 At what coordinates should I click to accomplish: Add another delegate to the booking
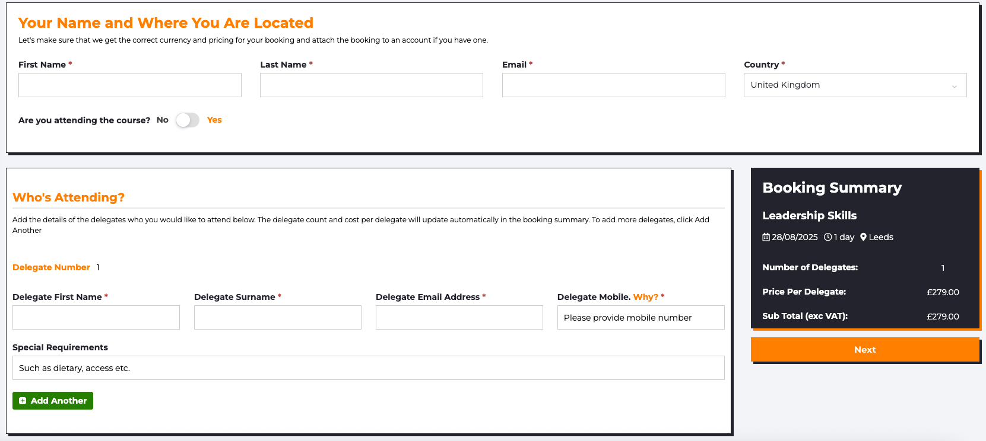point(53,401)
